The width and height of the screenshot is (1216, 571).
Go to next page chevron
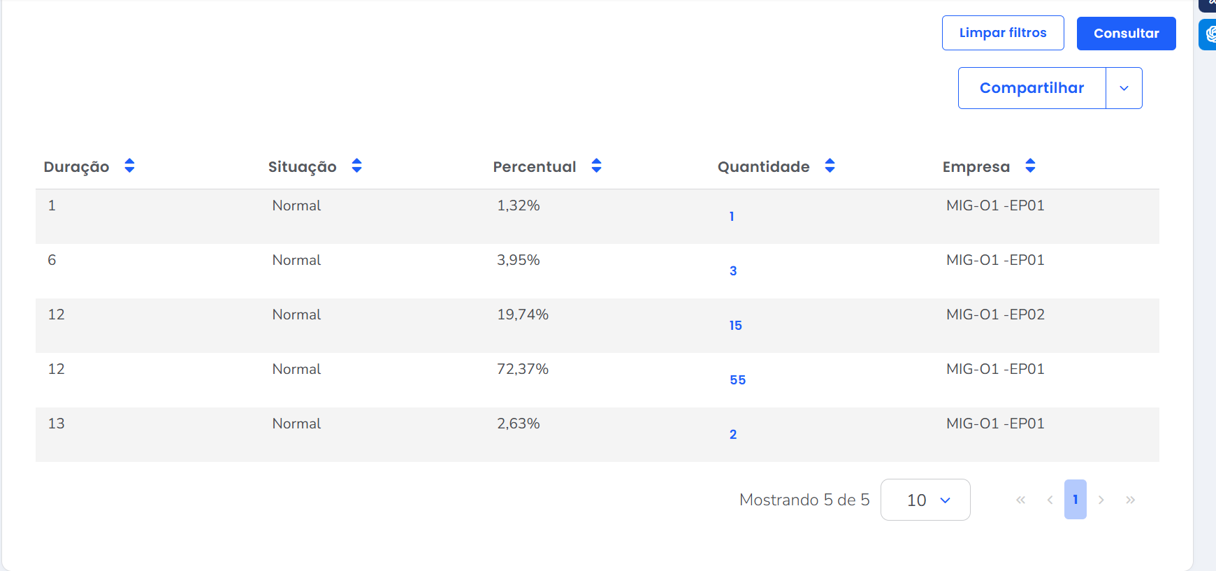(x=1101, y=500)
